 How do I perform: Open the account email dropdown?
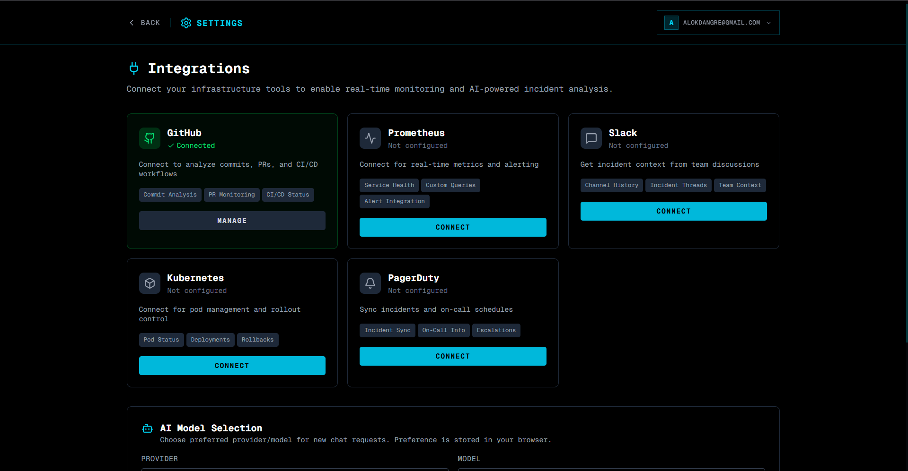pos(718,23)
